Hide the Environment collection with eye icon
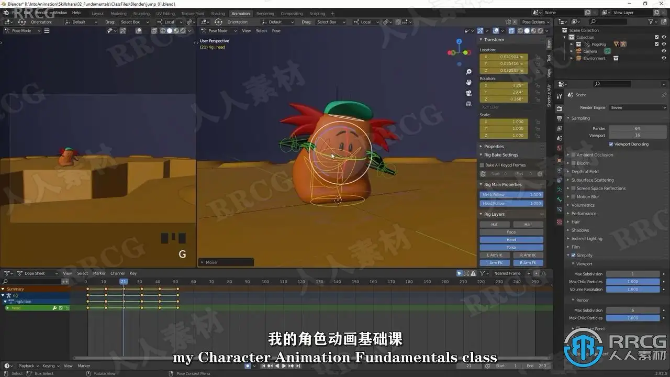Viewport: 670px width, 377px height. [x=664, y=58]
